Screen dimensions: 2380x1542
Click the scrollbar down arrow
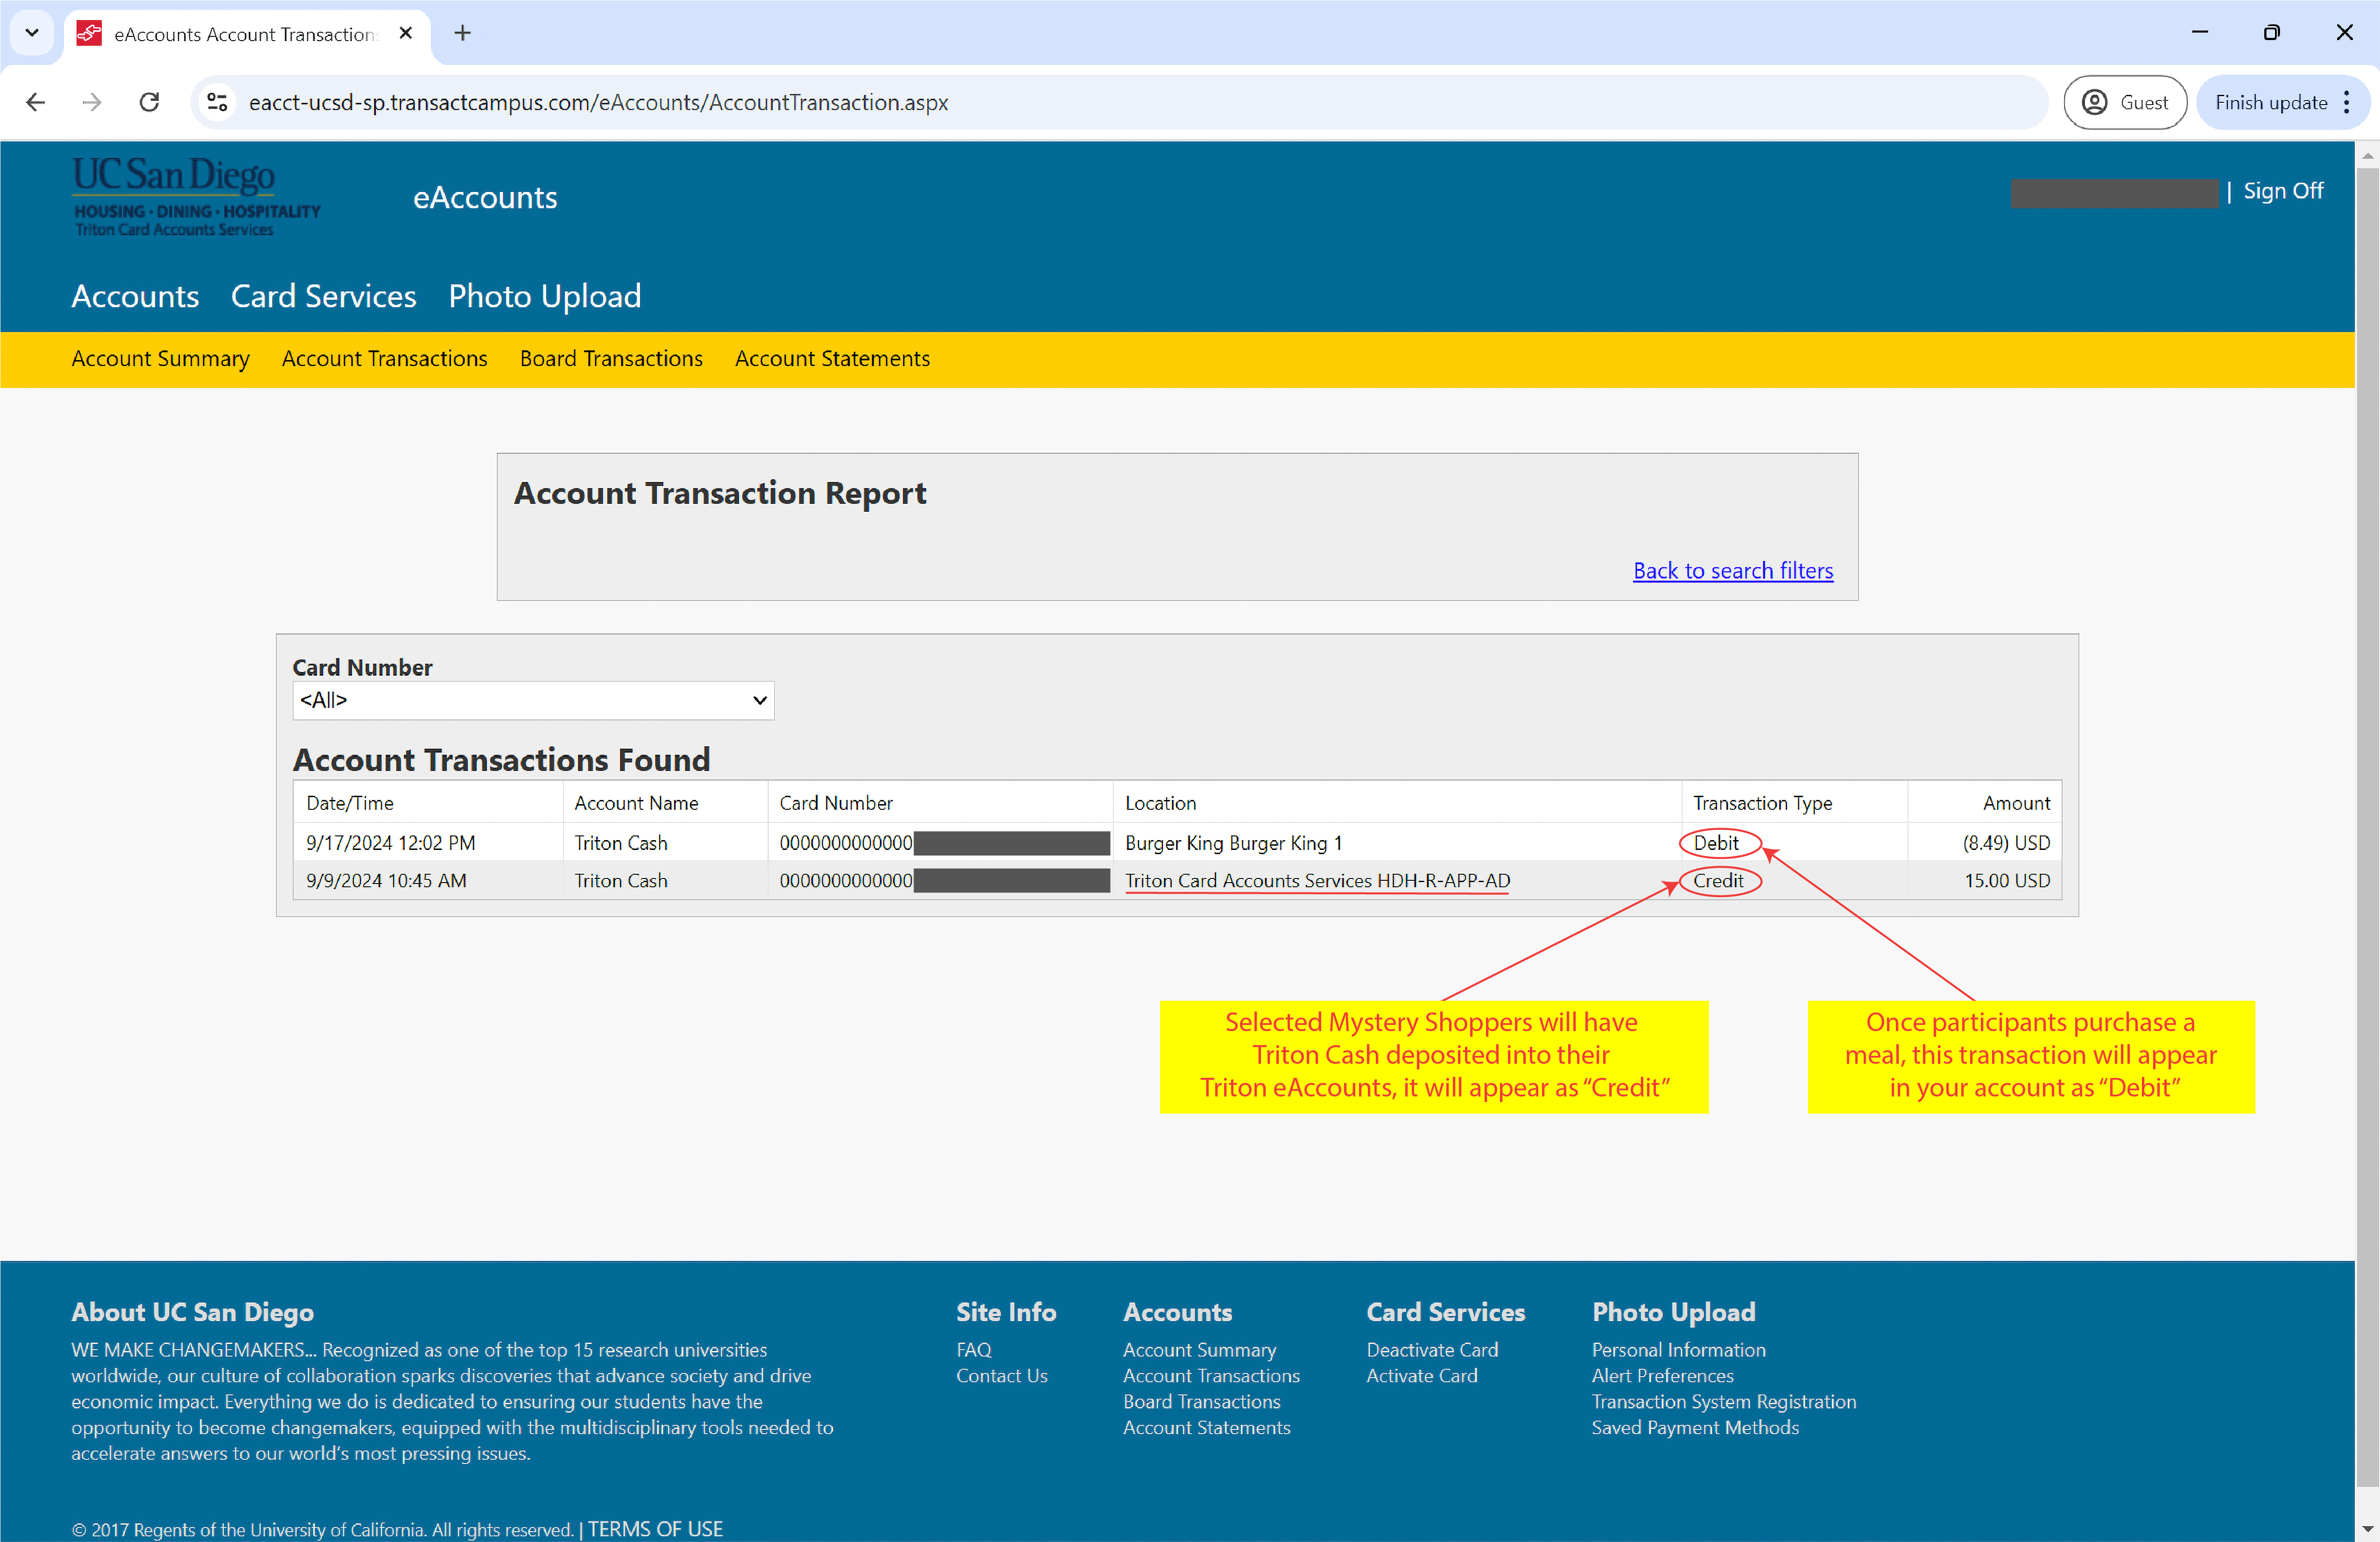click(x=2367, y=1529)
